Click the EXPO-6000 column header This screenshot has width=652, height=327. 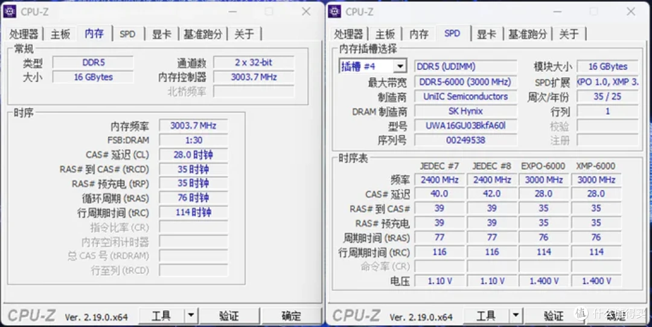pyautogui.click(x=543, y=166)
